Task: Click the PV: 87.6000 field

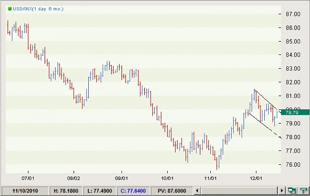Action: coord(172,191)
